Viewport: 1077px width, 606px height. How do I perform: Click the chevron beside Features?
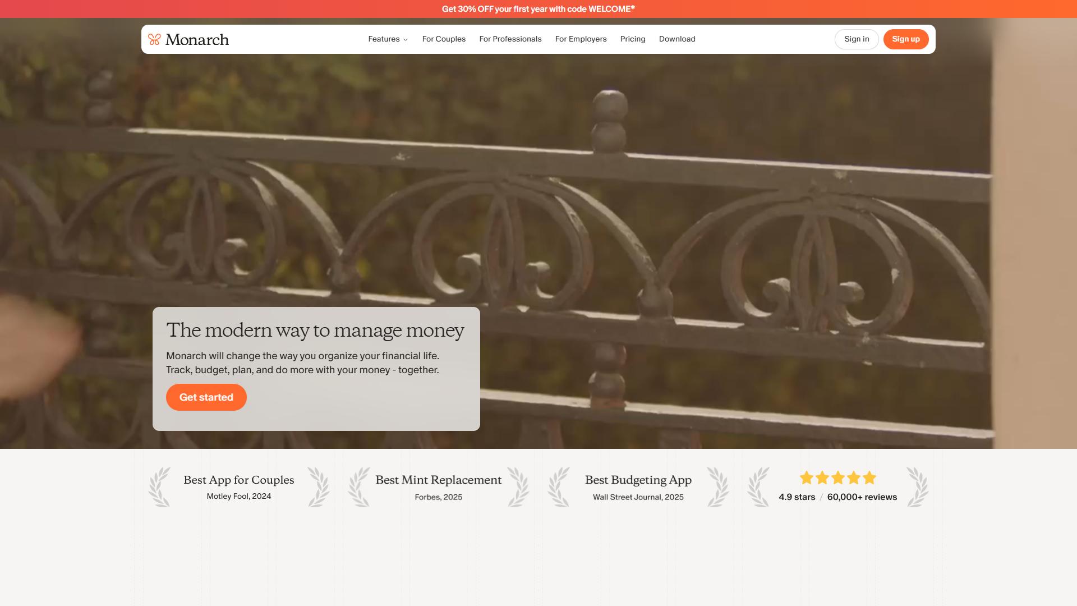click(x=406, y=40)
